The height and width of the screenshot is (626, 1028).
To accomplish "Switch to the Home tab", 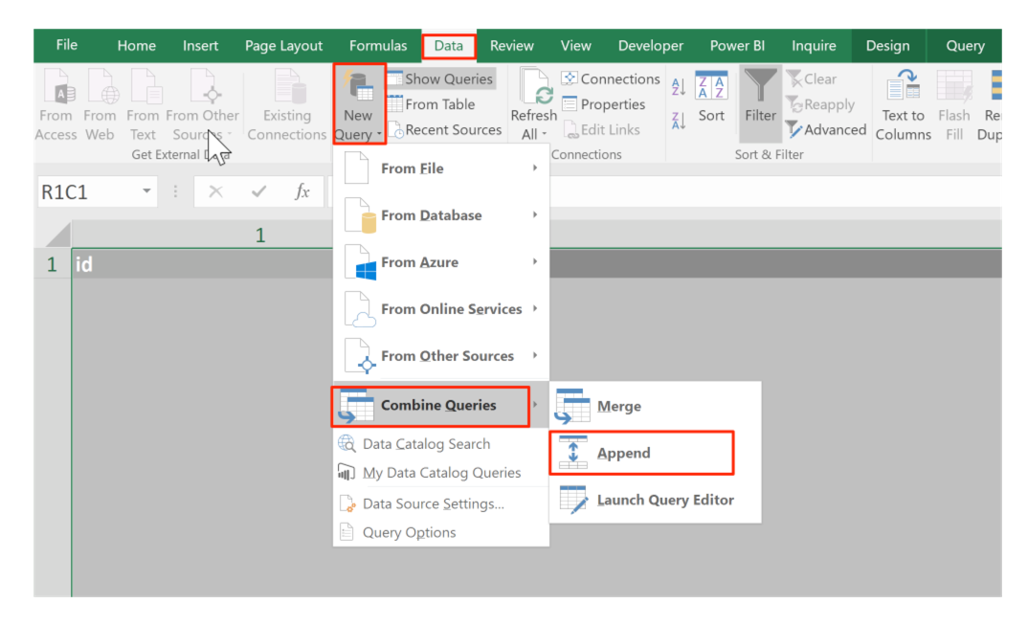I will (x=136, y=46).
